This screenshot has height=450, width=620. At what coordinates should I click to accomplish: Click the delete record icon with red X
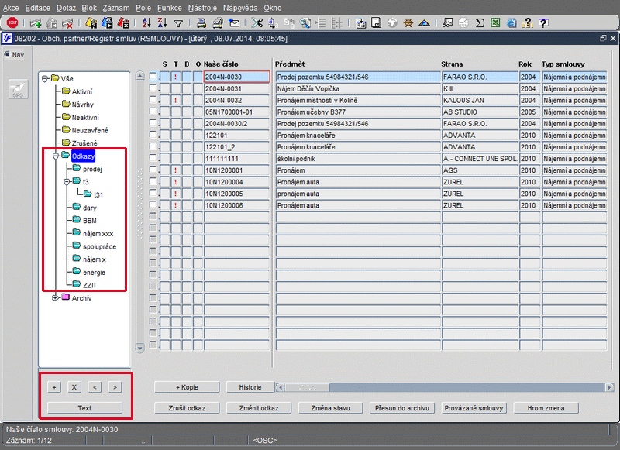tap(67, 23)
